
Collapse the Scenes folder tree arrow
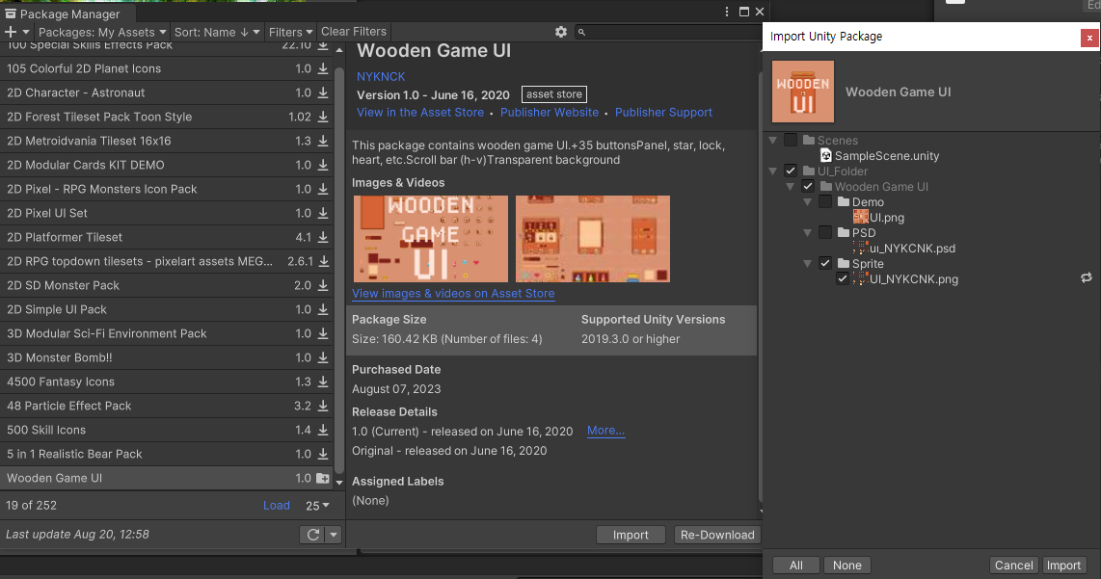[773, 141]
